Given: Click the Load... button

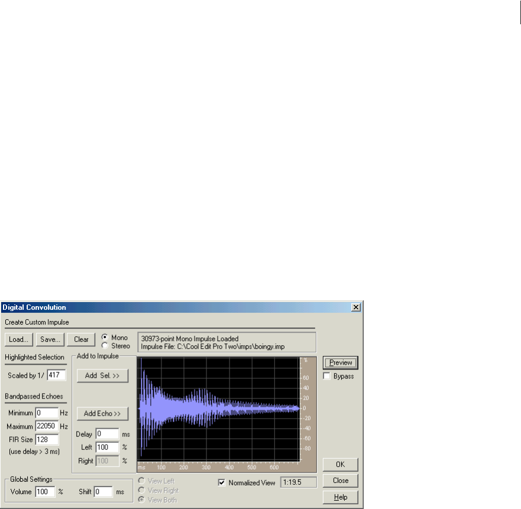Looking at the screenshot, I should (x=18, y=339).
